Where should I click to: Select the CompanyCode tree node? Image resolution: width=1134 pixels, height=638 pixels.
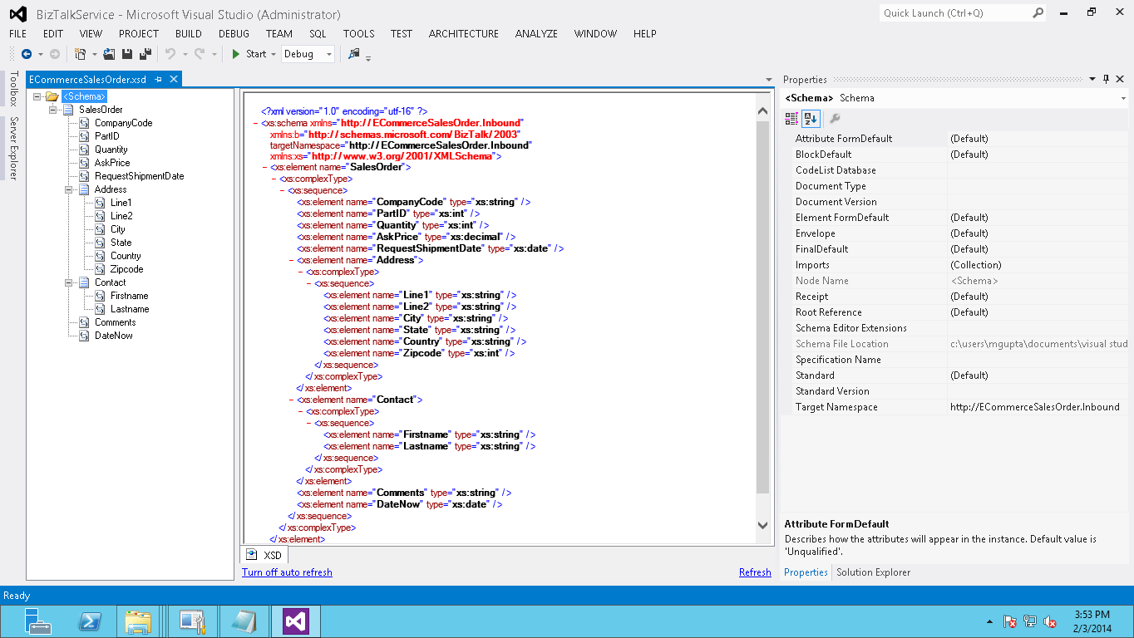pyautogui.click(x=123, y=123)
